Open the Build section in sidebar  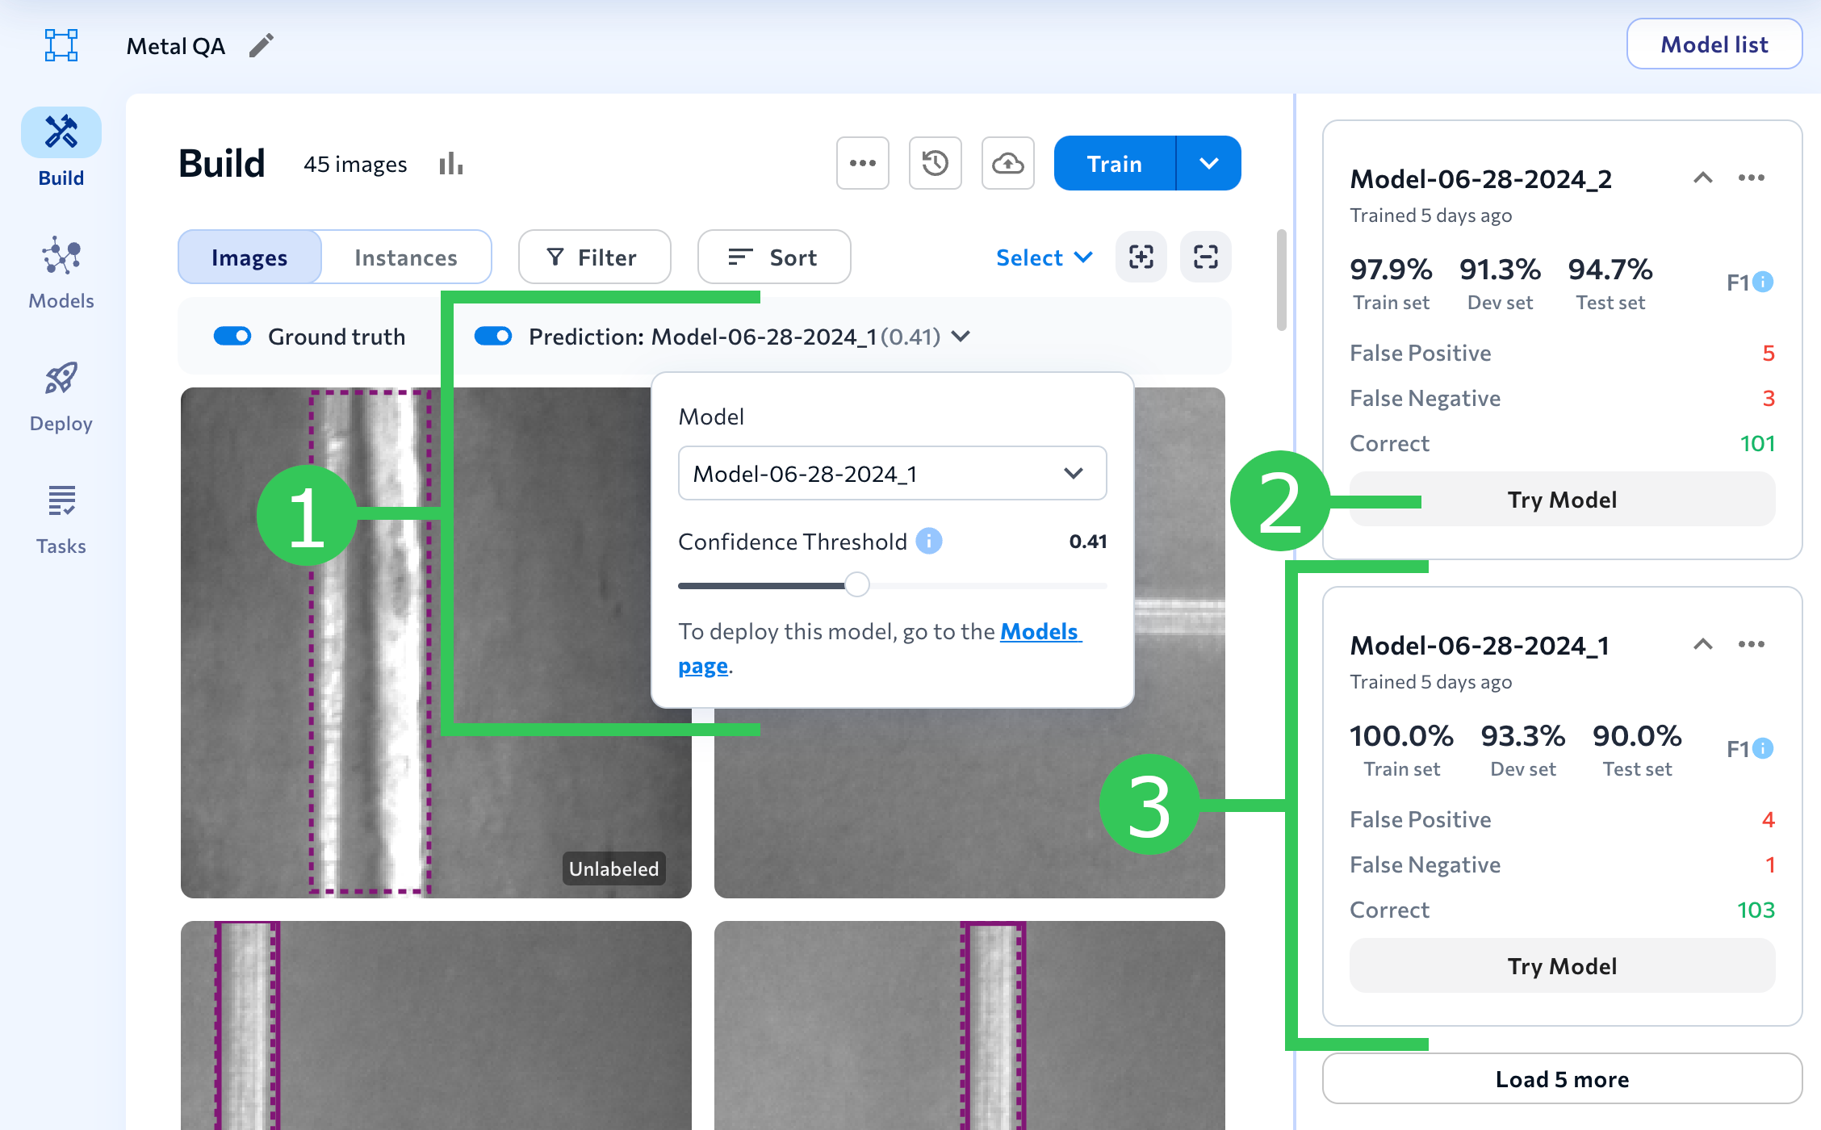coord(61,149)
